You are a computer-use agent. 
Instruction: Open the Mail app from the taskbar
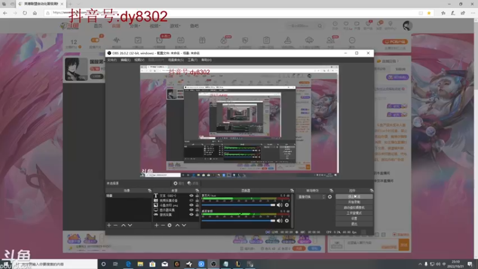tap(165, 264)
